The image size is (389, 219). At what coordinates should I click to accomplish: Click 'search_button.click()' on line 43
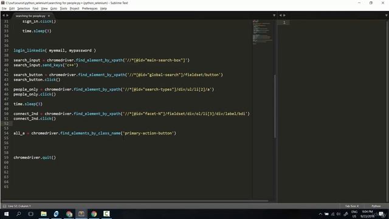pyautogui.click(x=37, y=80)
